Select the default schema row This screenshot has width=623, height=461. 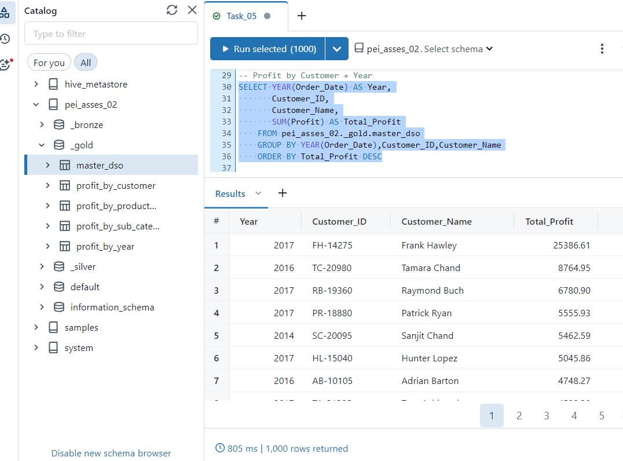coord(111,287)
